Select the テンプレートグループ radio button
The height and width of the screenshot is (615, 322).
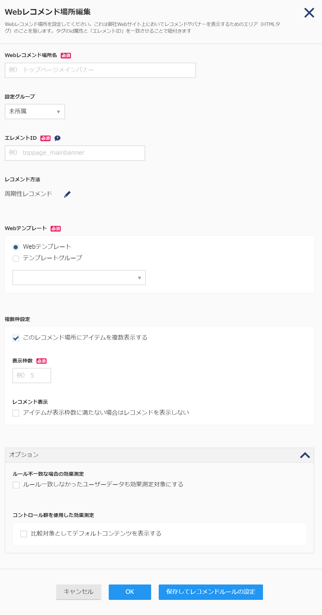click(x=16, y=258)
